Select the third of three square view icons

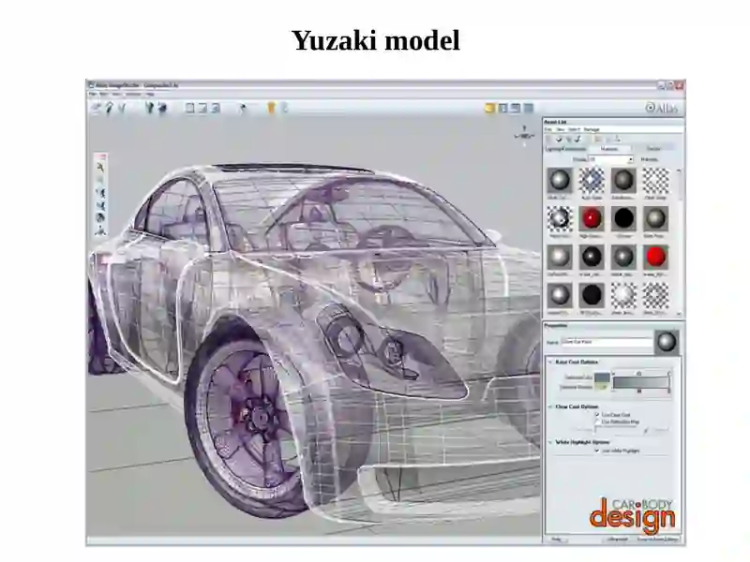point(216,108)
